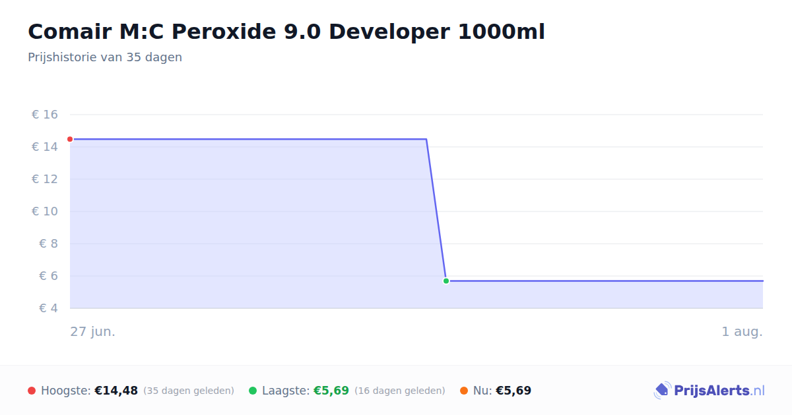792x415 pixels.
Task: Click the 'Hoogste:' legend label
Action: point(66,391)
